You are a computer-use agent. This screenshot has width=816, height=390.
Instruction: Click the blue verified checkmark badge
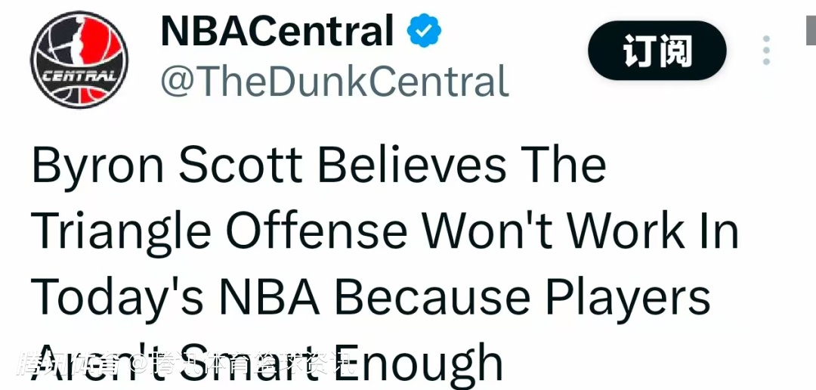(x=425, y=32)
